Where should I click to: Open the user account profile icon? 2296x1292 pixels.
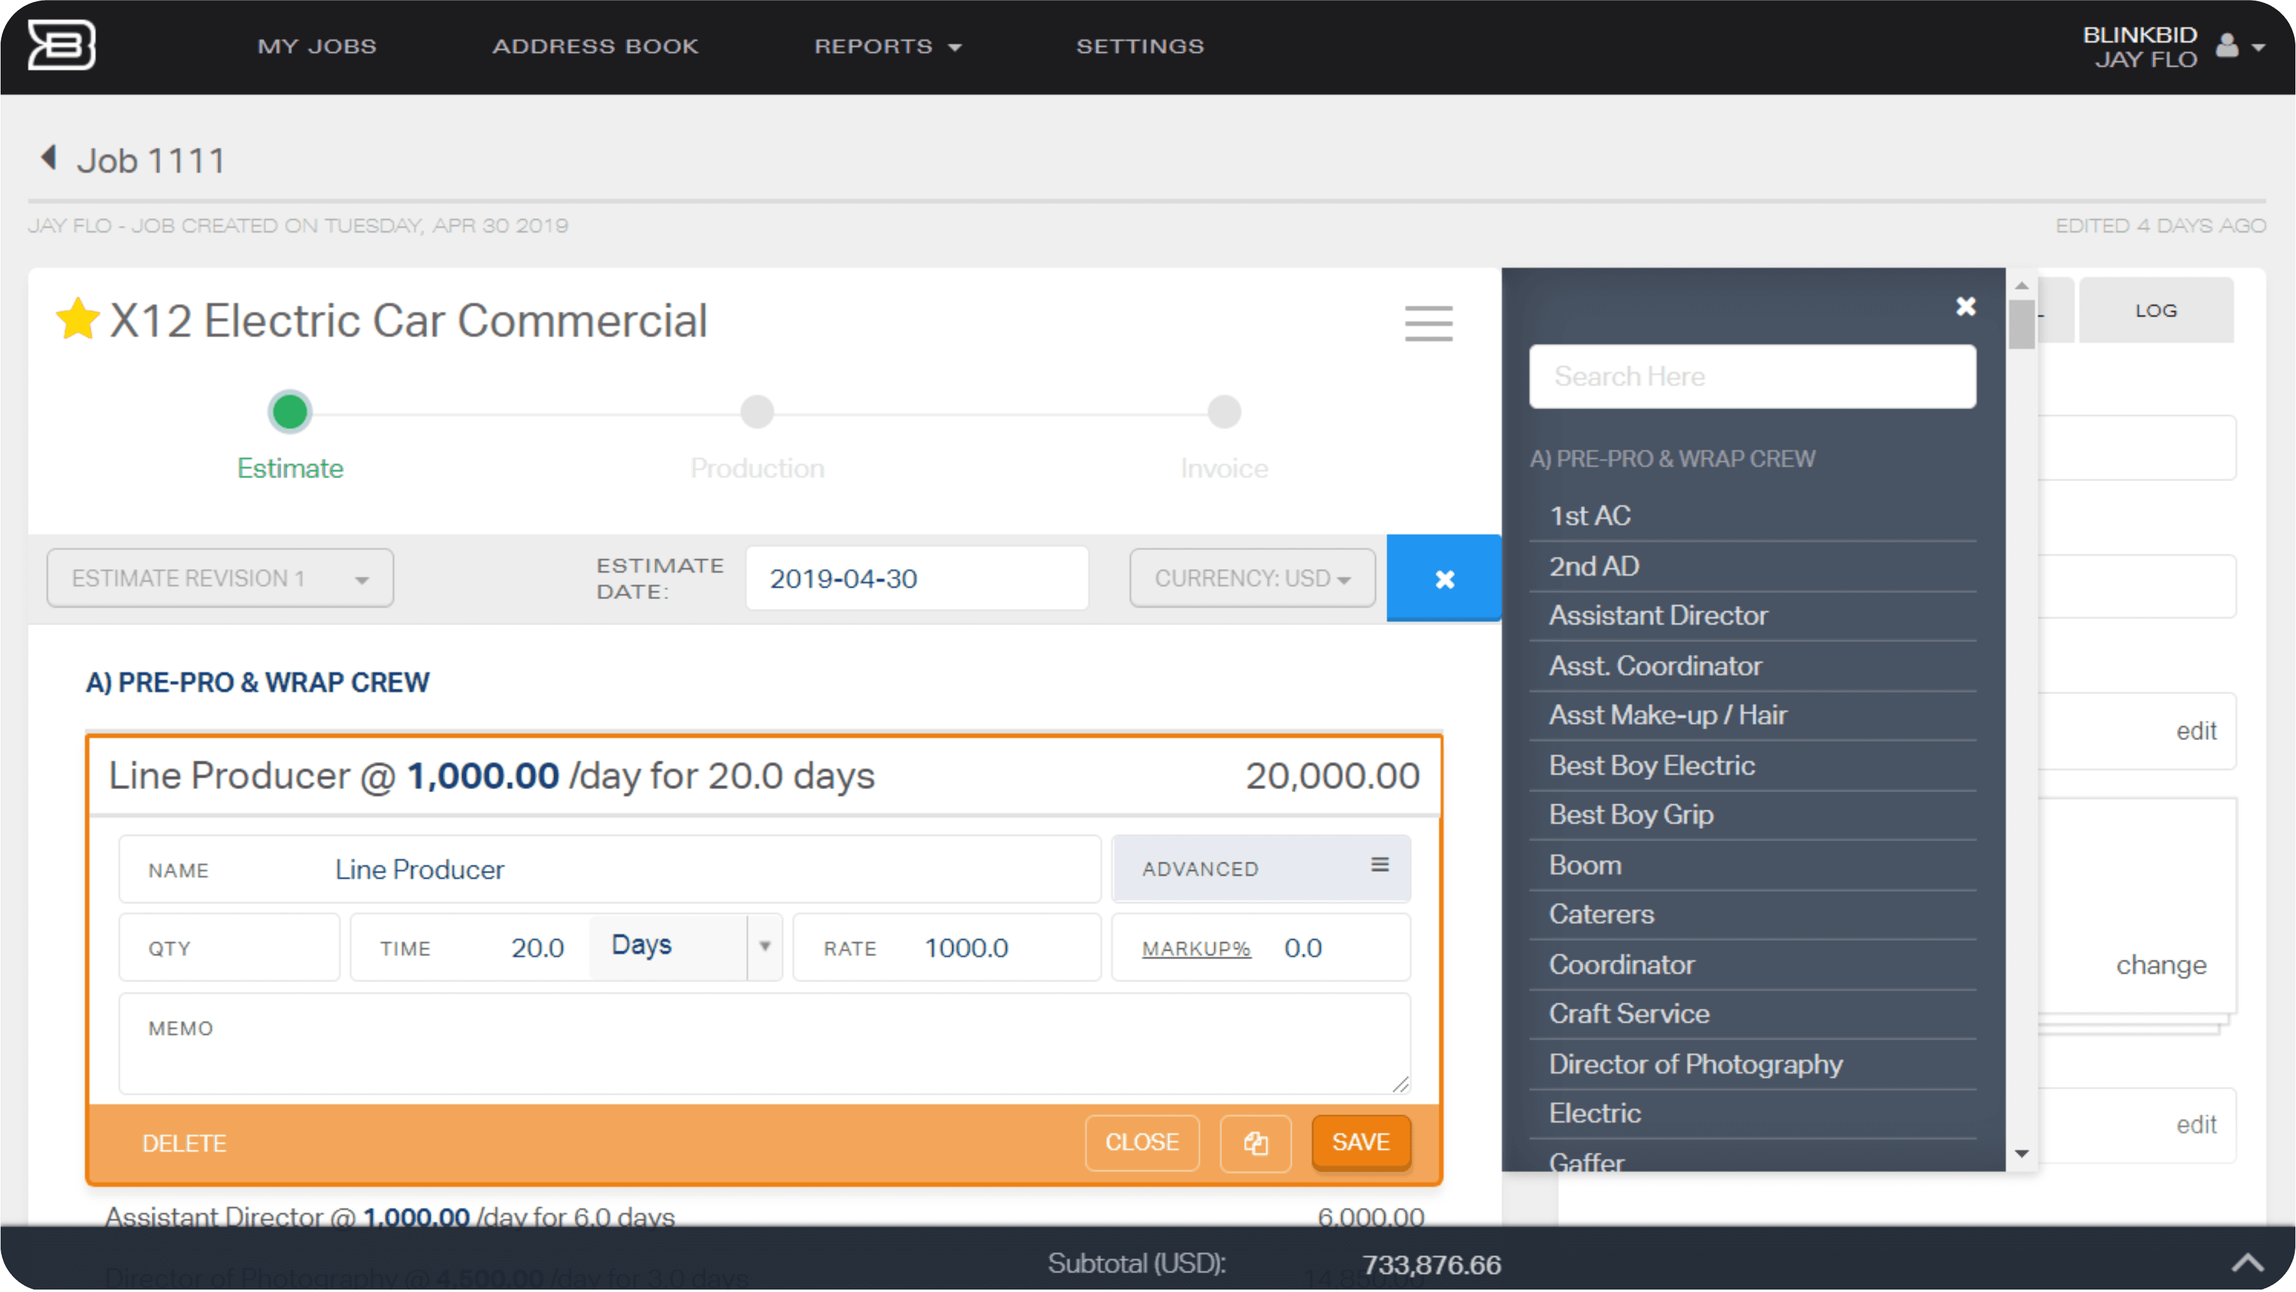2227,45
